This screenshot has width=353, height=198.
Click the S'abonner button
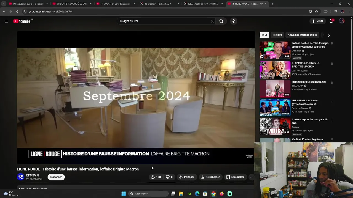pyautogui.click(x=56, y=177)
